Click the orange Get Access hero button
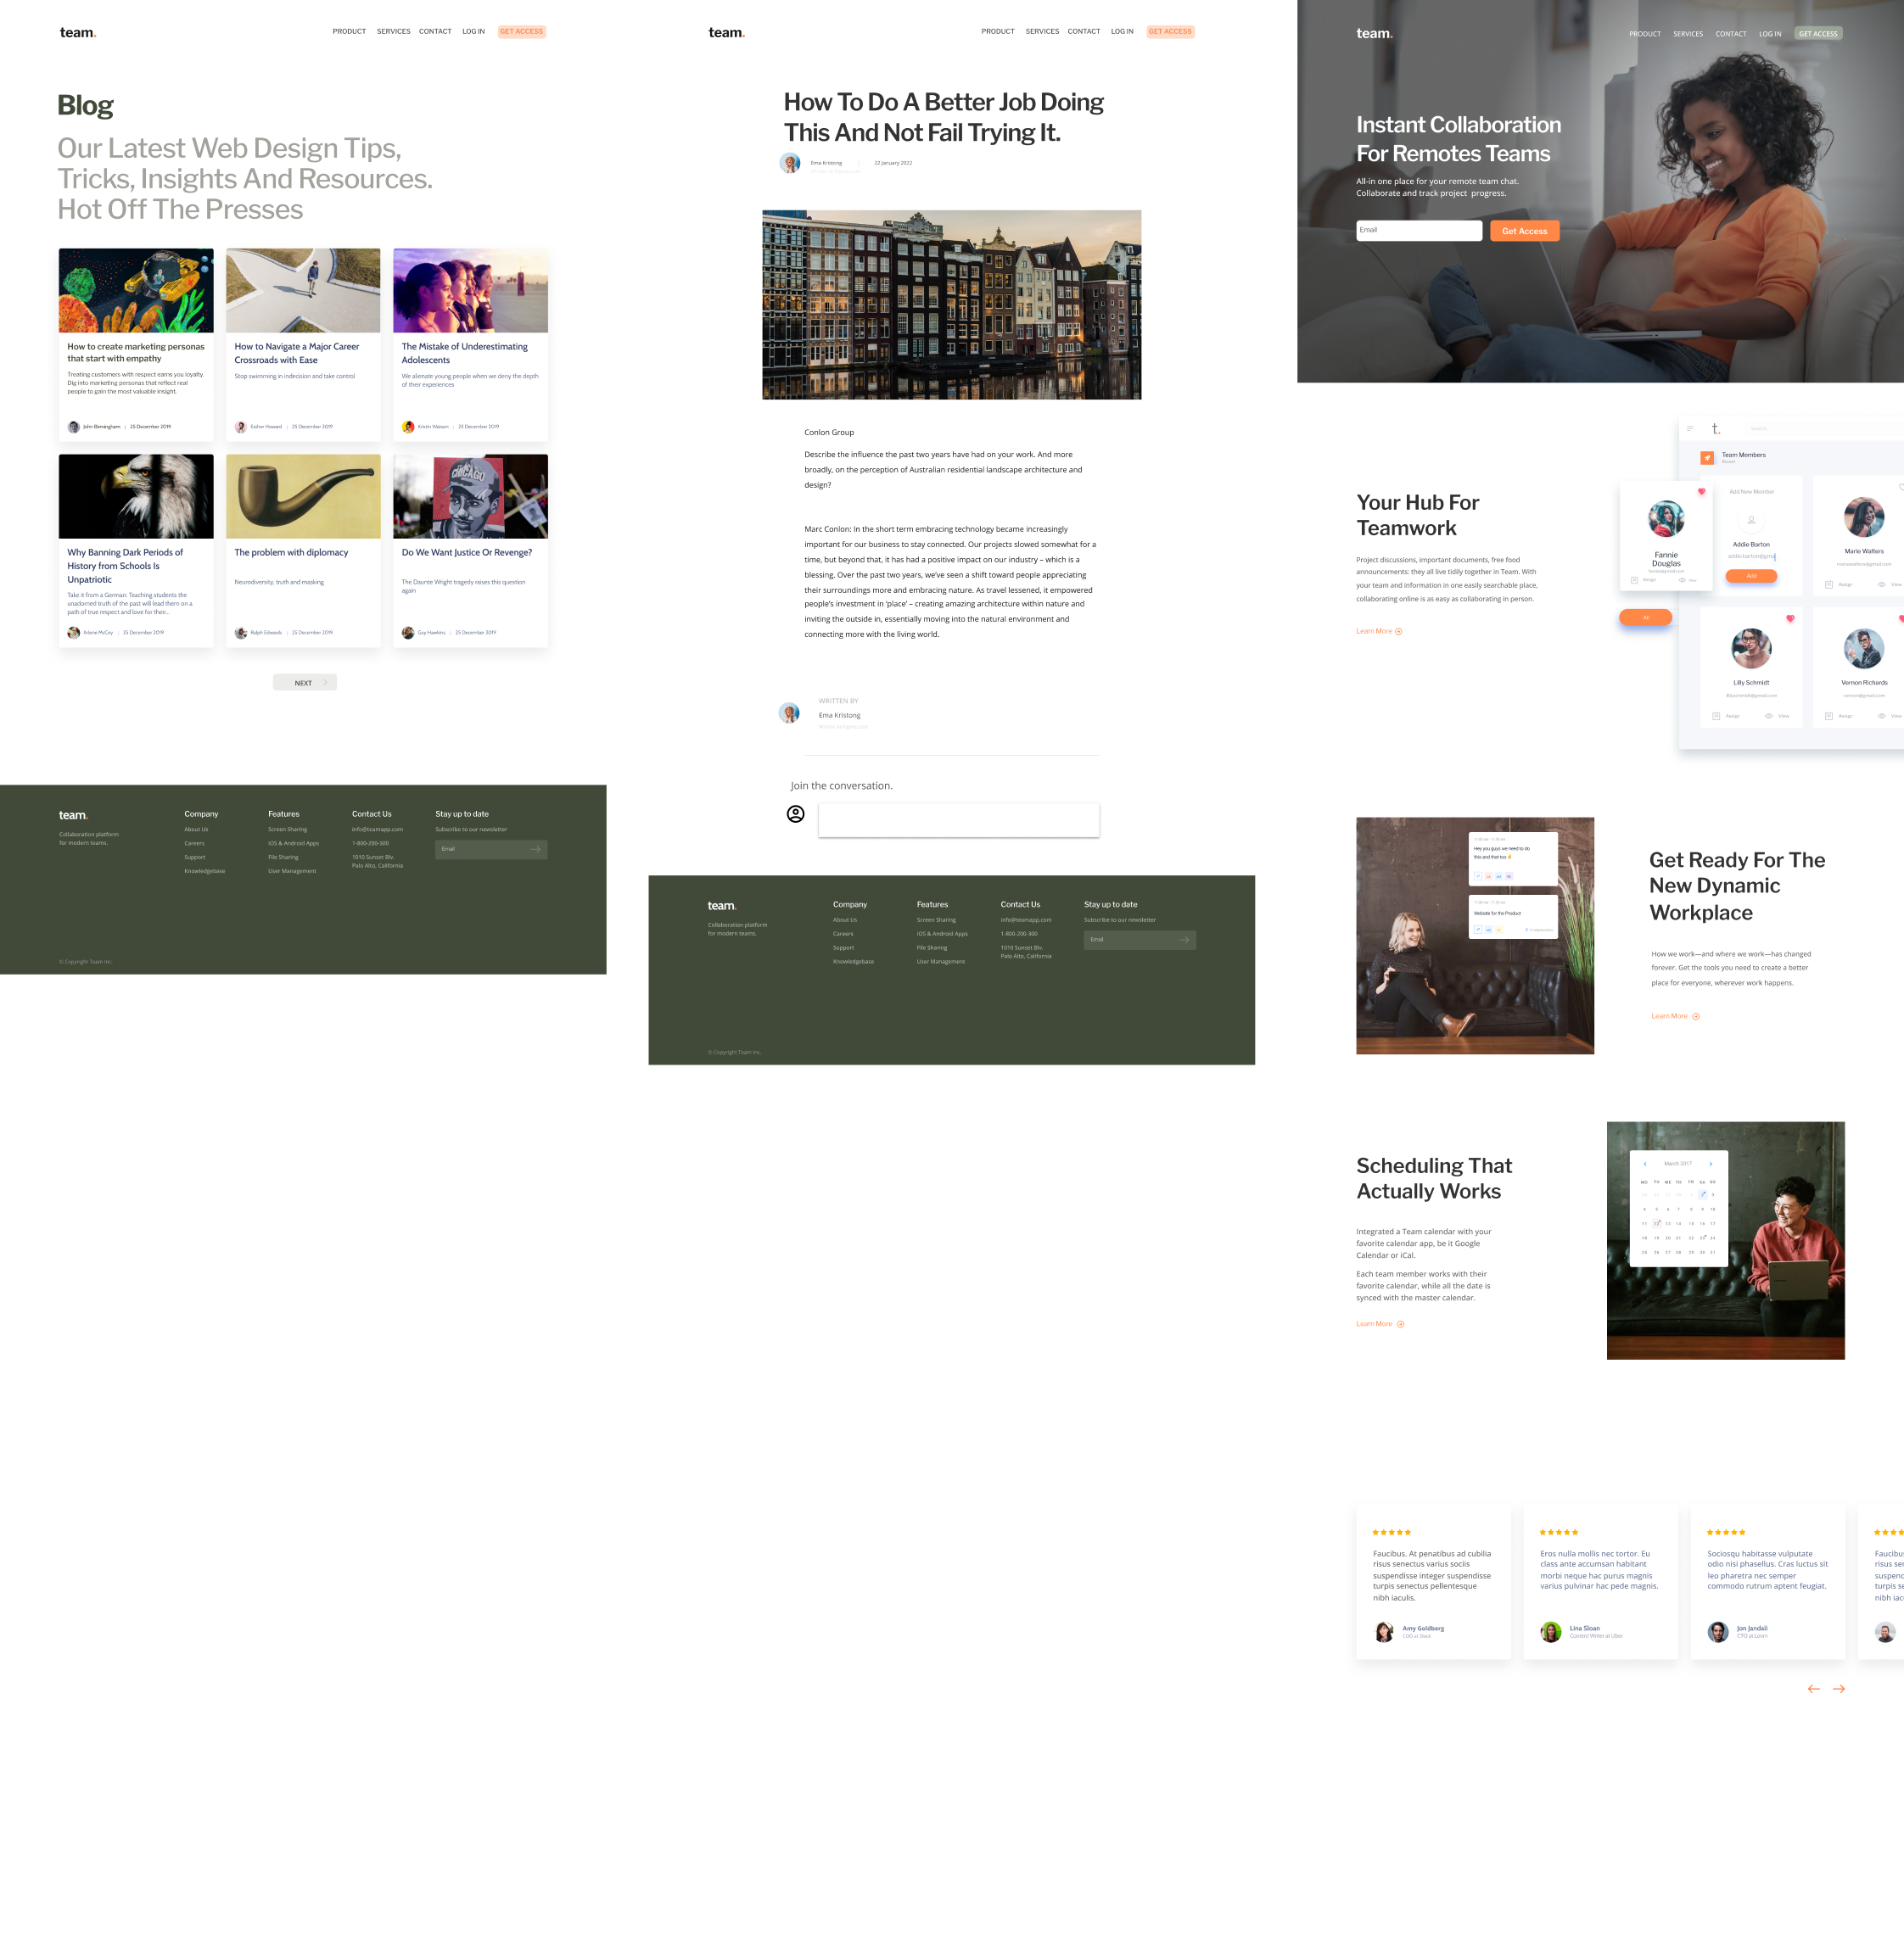This screenshot has height=1939, width=1904. pos(1524,231)
